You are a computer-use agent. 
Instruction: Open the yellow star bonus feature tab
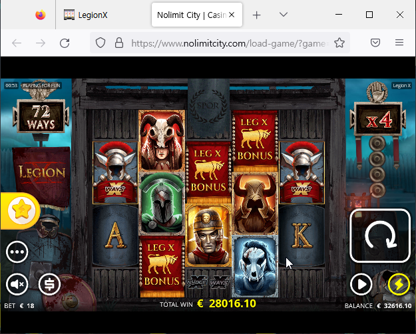(21, 211)
